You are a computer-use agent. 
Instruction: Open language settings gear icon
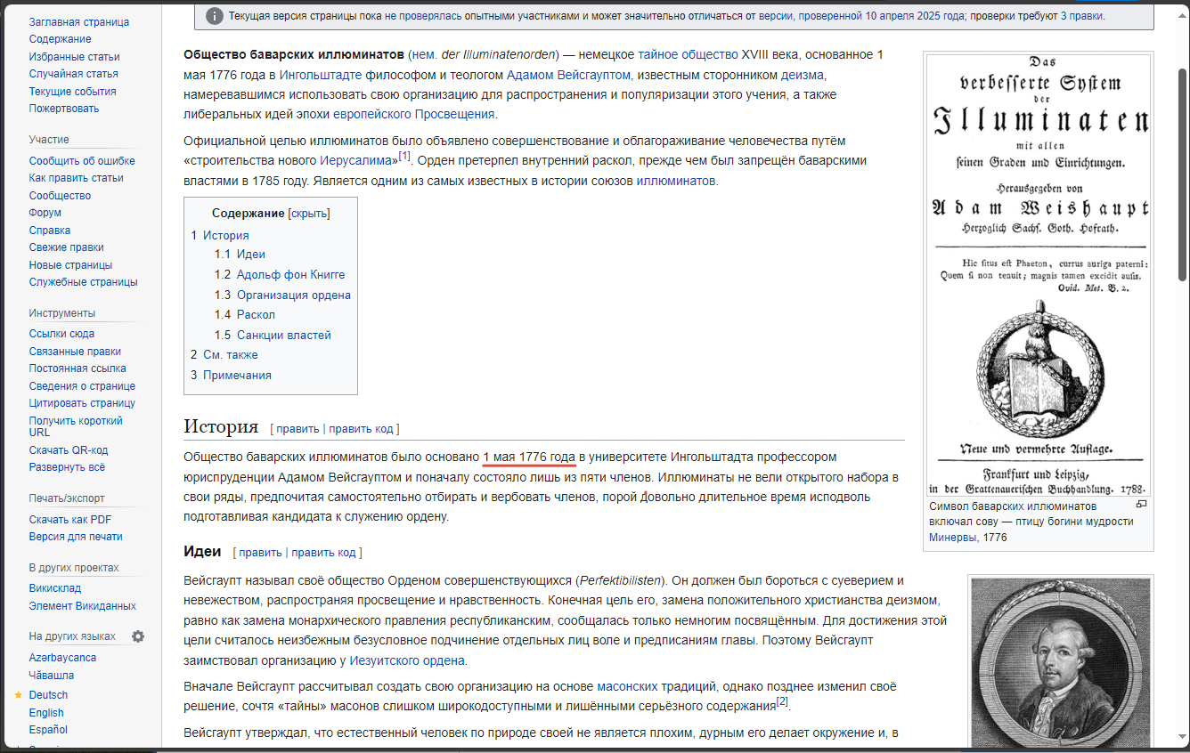click(x=138, y=636)
